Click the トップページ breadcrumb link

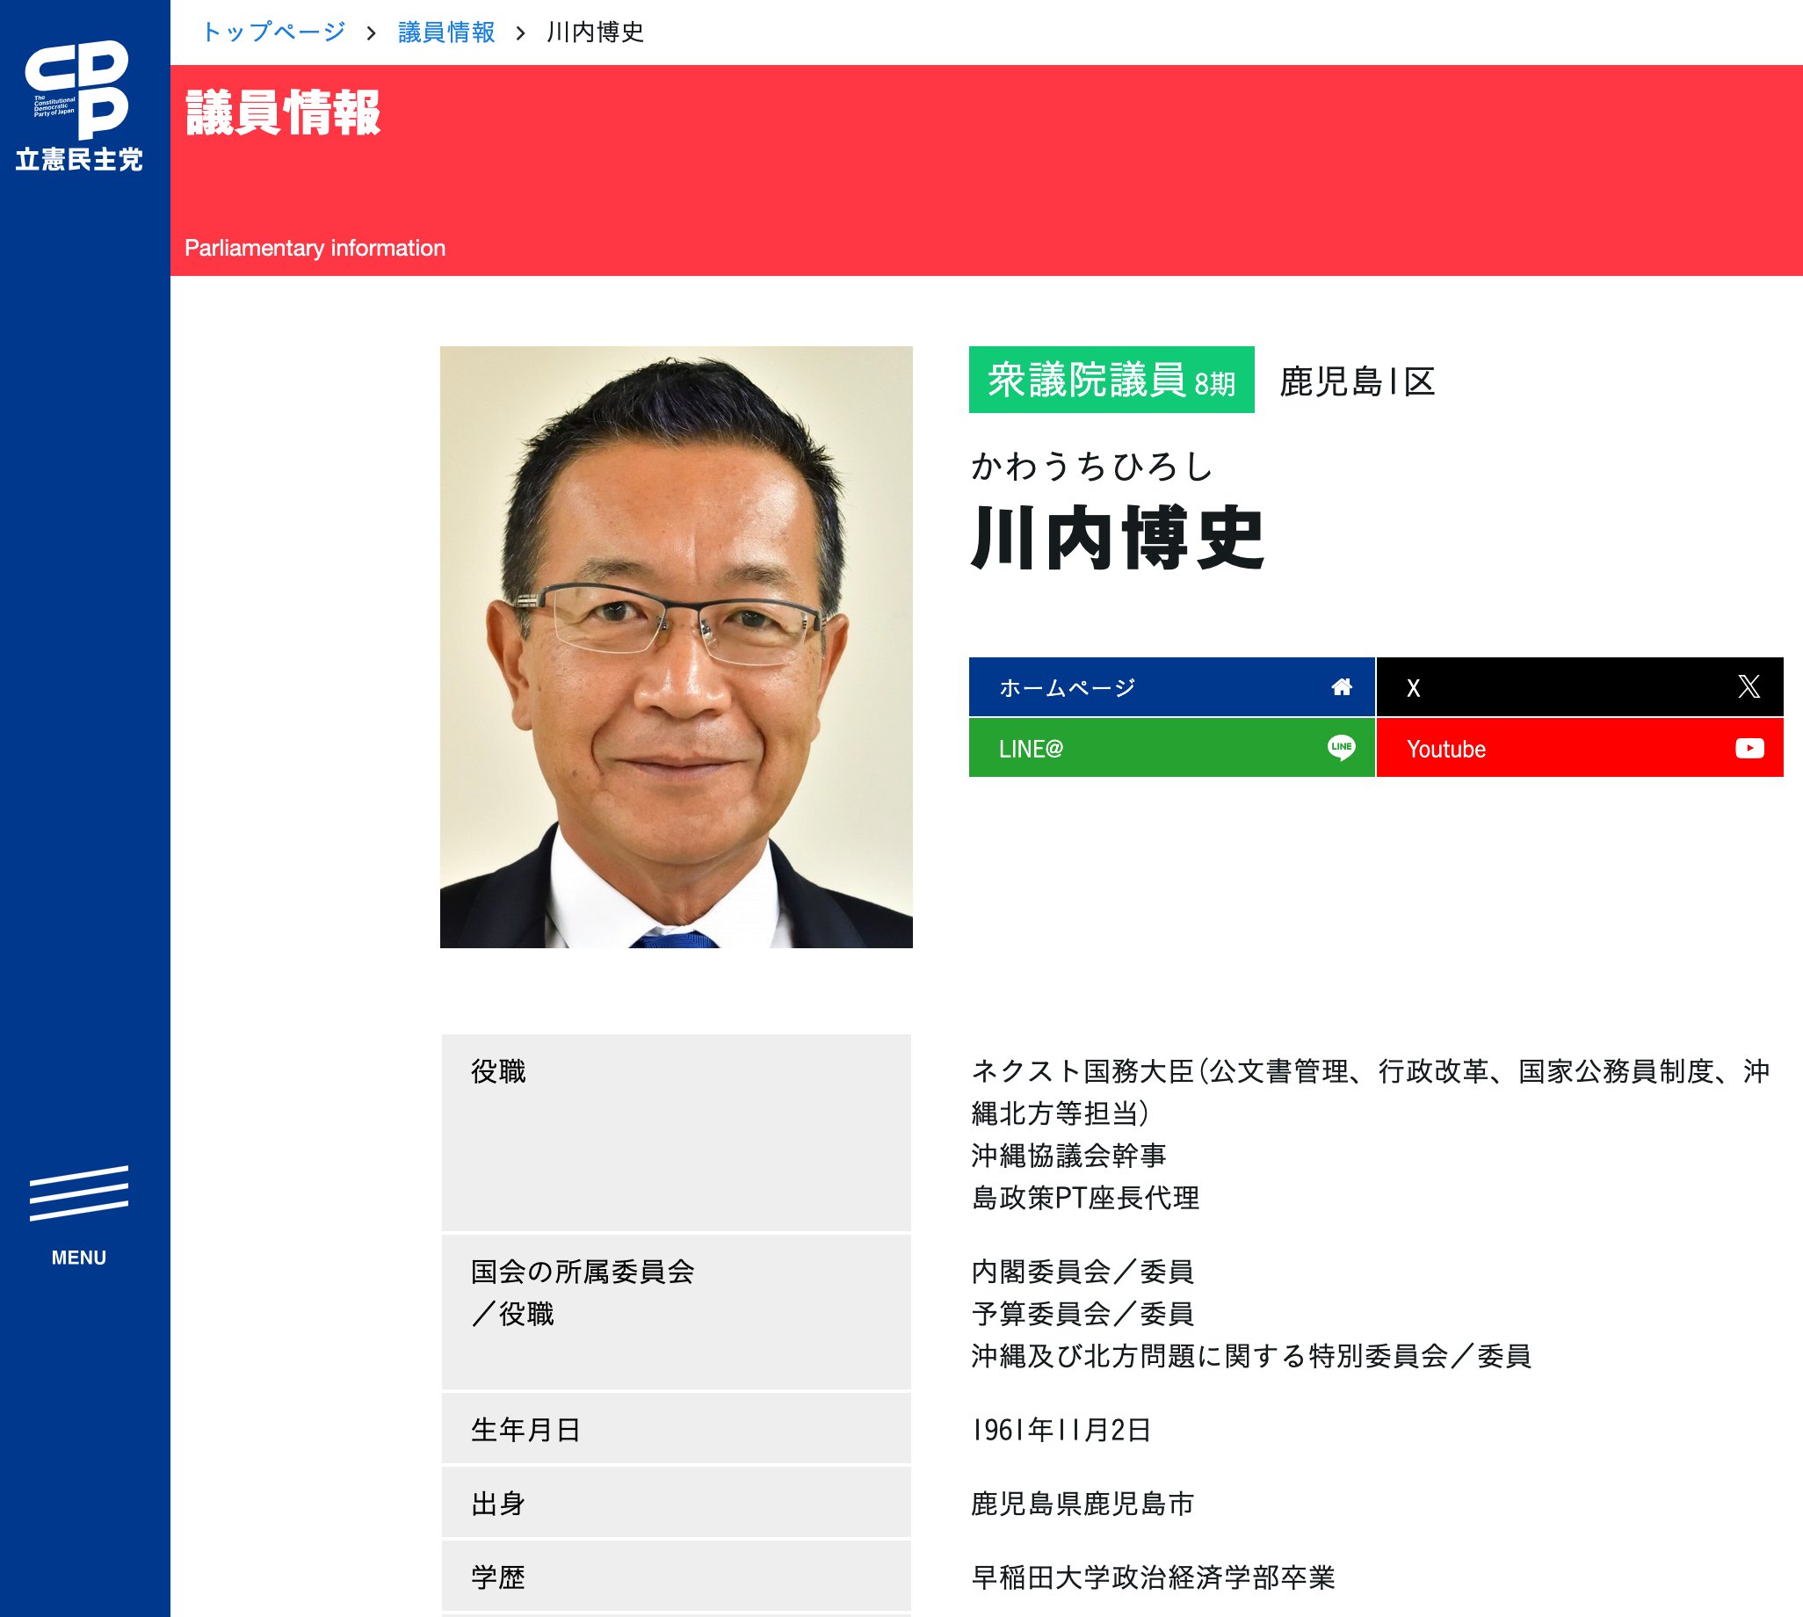[x=273, y=32]
